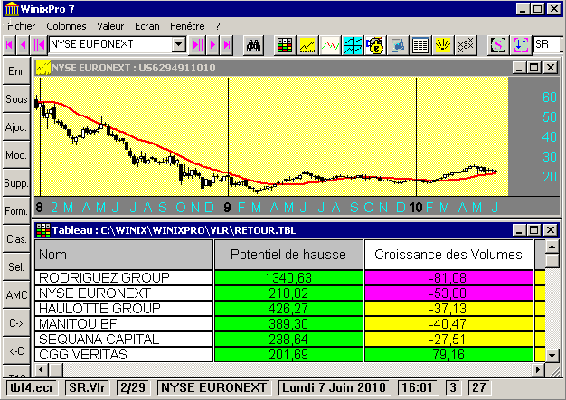
Task: Open the Fichier menu
Action: click(22, 26)
